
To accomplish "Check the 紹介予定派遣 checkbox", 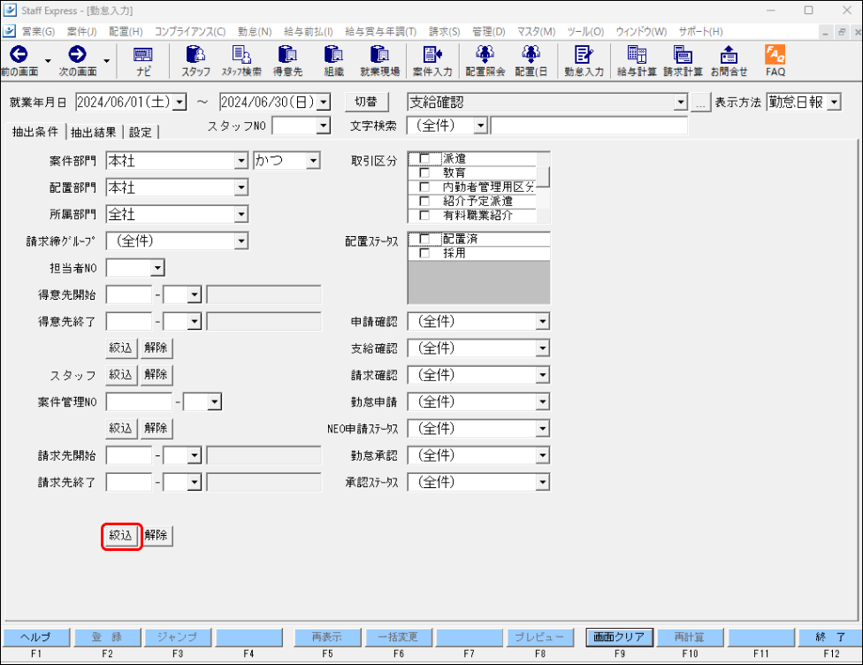I will pos(424,202).
